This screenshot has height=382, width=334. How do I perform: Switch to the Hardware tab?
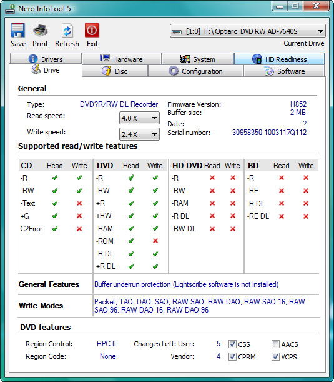point(122,59)
